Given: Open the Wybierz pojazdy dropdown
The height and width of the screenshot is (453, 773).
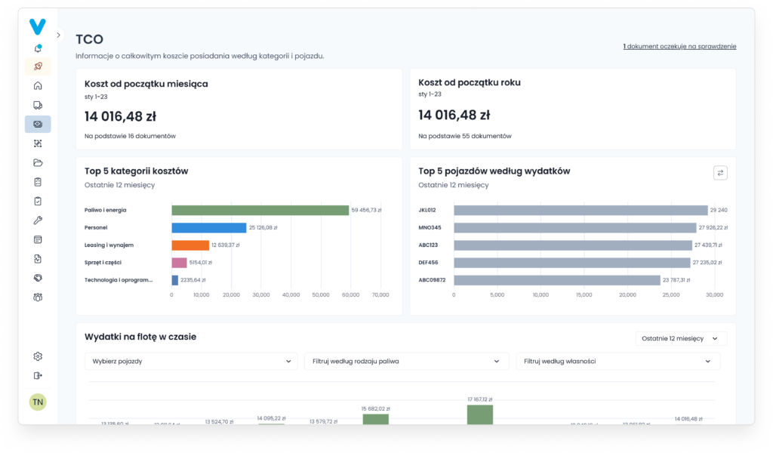Looking at the screenshot, I should (191, 362).
